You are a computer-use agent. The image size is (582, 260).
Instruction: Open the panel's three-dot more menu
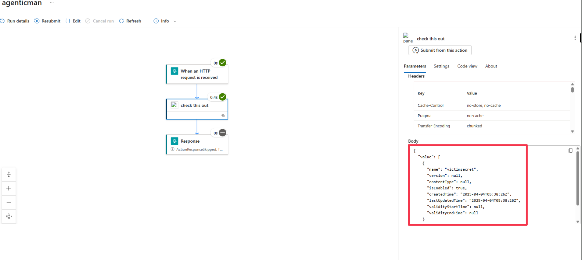point(575,38)
